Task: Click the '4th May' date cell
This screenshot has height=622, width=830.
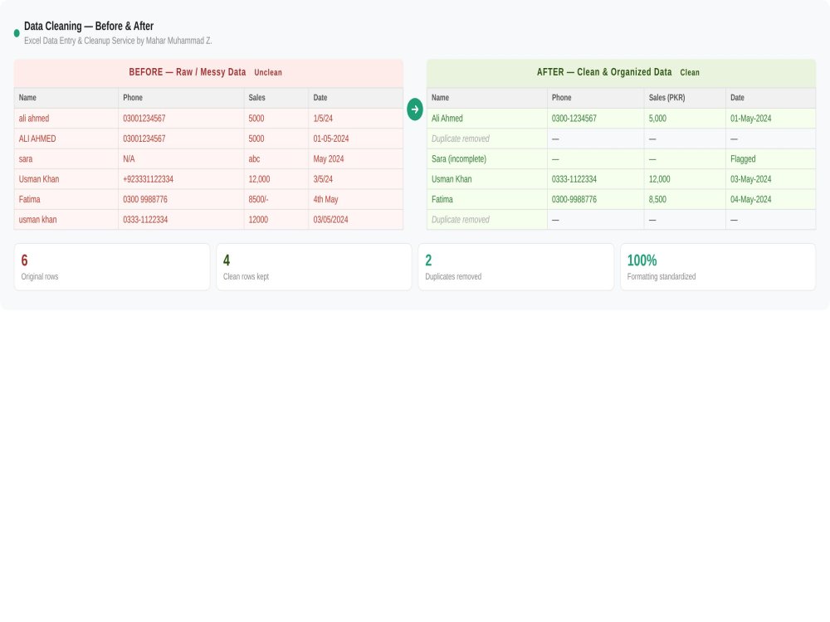Action: tap(356, 199)
